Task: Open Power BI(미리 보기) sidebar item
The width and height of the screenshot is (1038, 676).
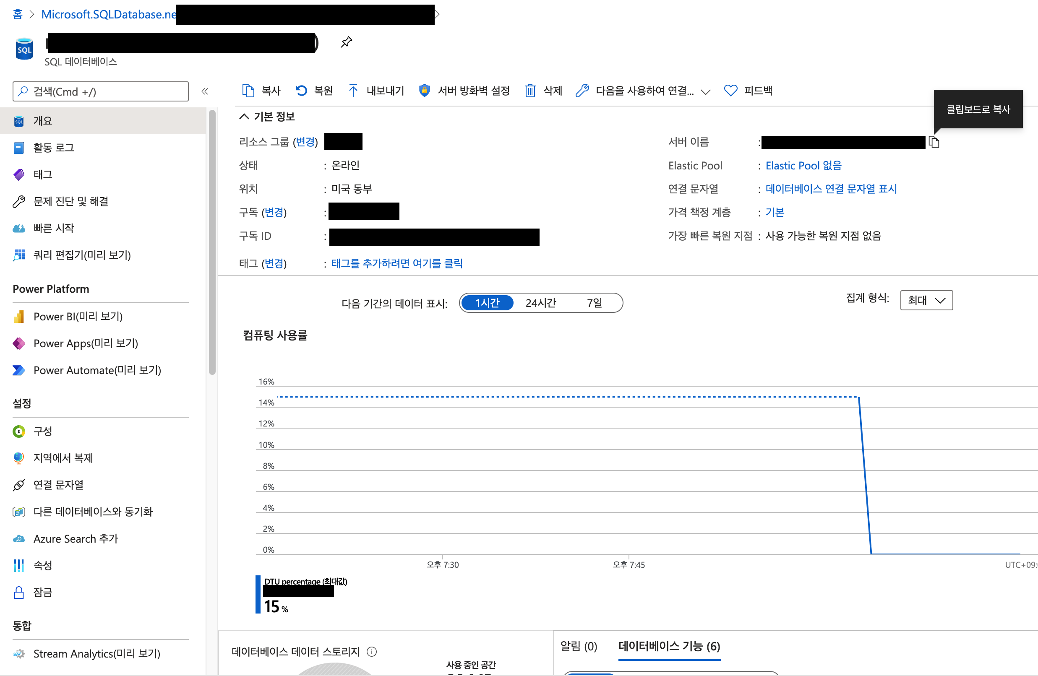Action: tap(78, 317)
